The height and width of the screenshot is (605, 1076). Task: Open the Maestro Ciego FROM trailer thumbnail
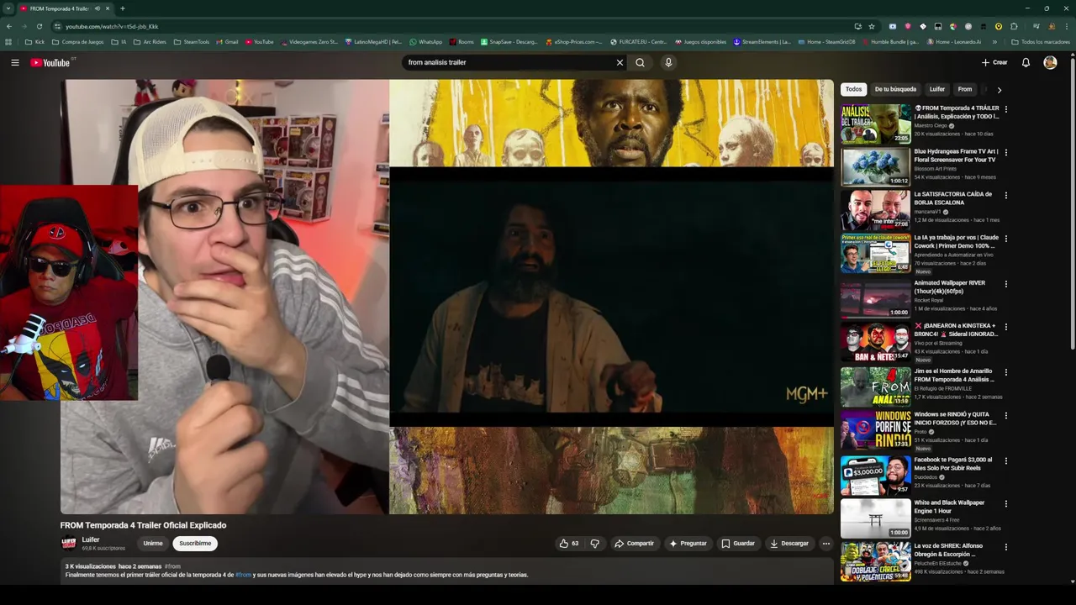(x=875, y=124)
